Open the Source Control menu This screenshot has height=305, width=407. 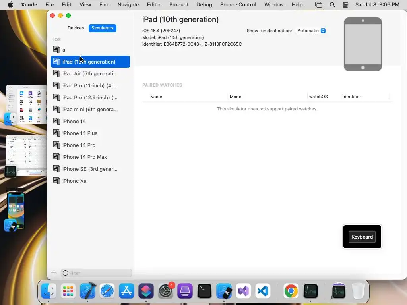[x=238, y=5]
